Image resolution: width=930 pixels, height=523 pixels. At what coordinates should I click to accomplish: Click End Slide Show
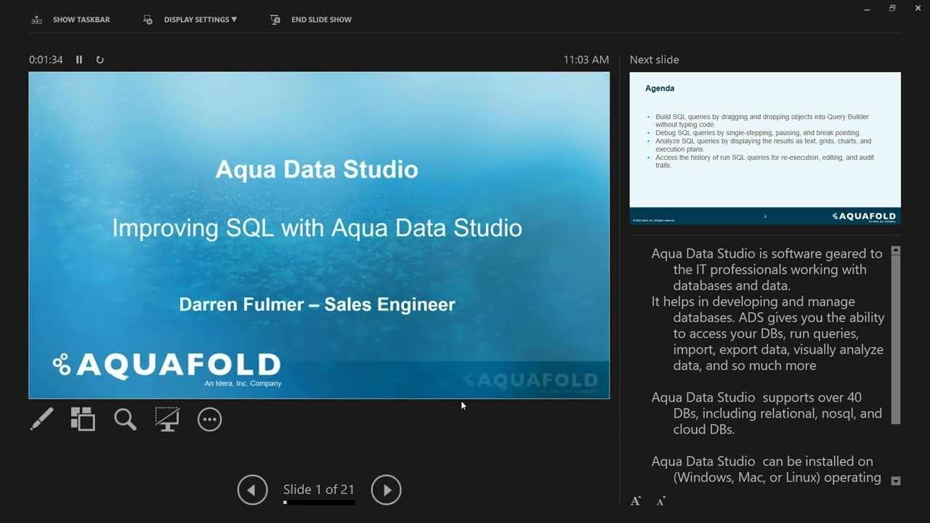pyautogui.click(x=311, y=20)
